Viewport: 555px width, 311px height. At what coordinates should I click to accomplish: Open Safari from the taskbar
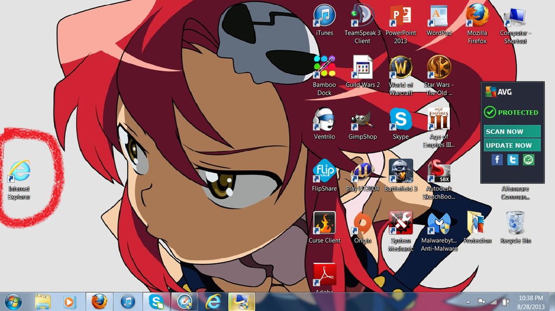click(184, 302)
